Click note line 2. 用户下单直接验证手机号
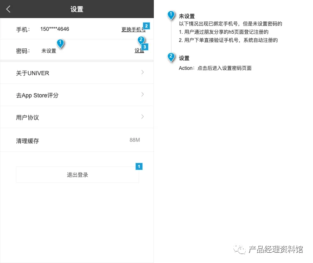 tap(228, 40)
